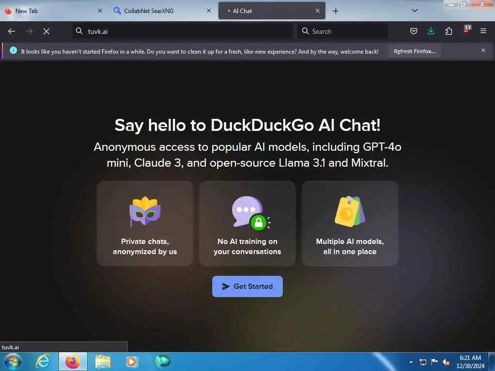Click the Search box in toolbar

[343, 31]
